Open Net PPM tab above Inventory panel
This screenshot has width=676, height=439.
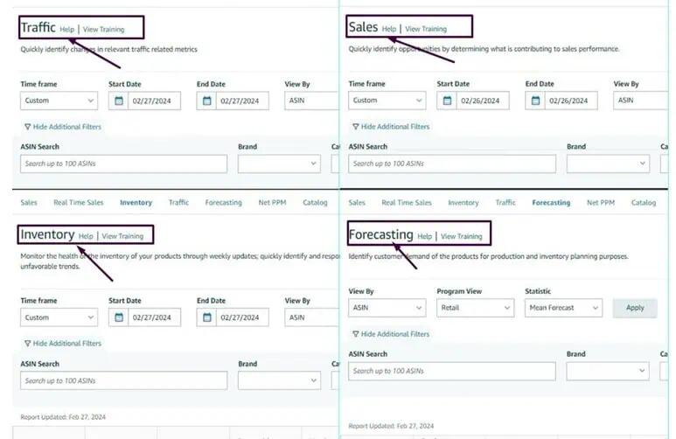pos(272,203)
